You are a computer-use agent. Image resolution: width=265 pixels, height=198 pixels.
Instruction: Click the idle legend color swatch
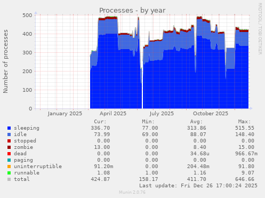pos(9,134)
